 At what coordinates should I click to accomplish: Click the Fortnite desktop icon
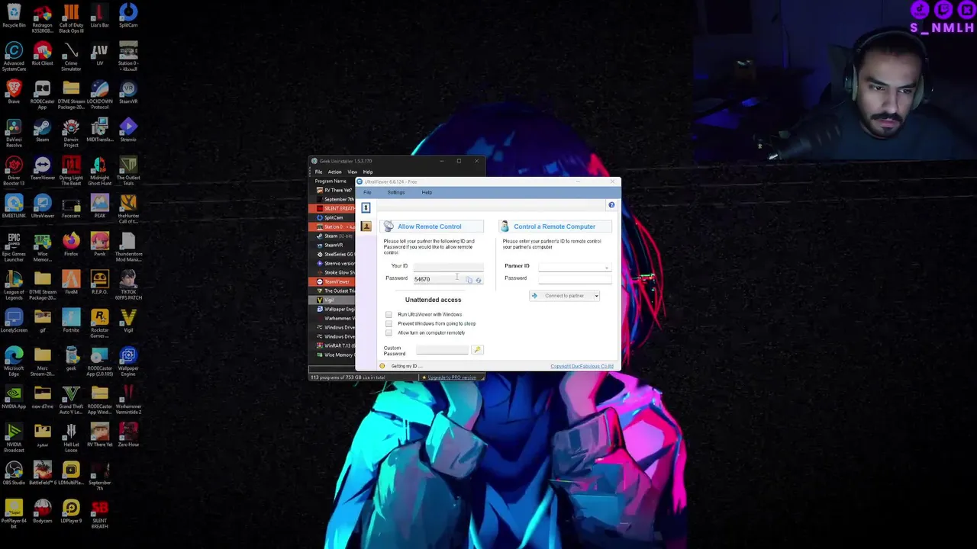pos(71,320)
